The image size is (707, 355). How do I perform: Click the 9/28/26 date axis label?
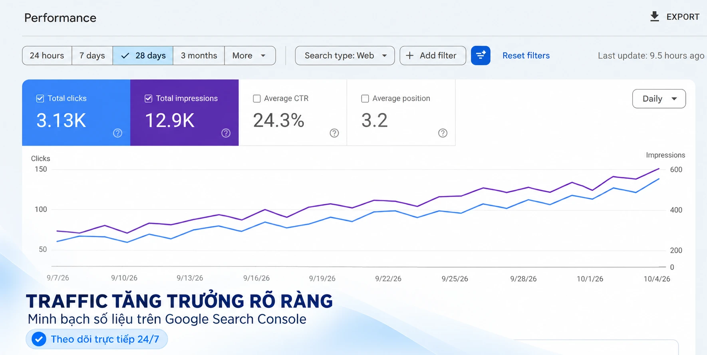(x=524, y=279)
